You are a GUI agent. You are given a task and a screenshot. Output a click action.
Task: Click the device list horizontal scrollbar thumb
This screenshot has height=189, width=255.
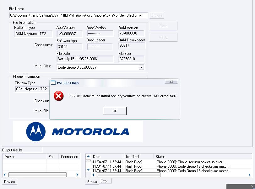[x=37, y=175]
